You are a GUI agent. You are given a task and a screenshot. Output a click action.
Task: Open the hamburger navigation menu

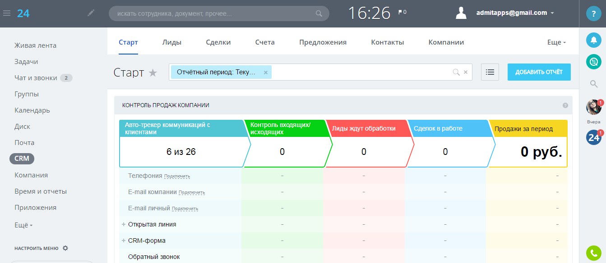(x=6, y=13)
